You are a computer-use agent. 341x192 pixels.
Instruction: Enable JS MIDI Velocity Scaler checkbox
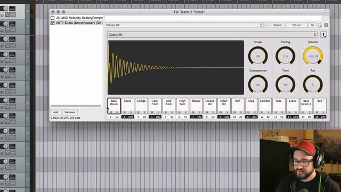coord(52,18)
